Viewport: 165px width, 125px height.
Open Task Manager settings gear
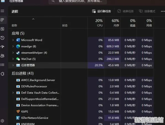(2, 121)
